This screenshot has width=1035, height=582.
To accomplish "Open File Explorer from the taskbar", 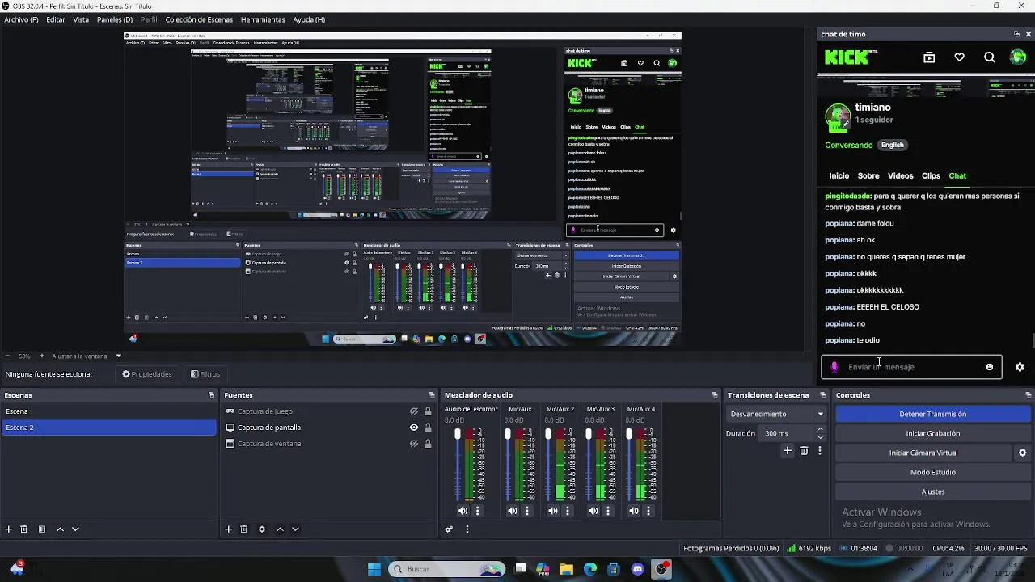I will (x=567, y=569).
